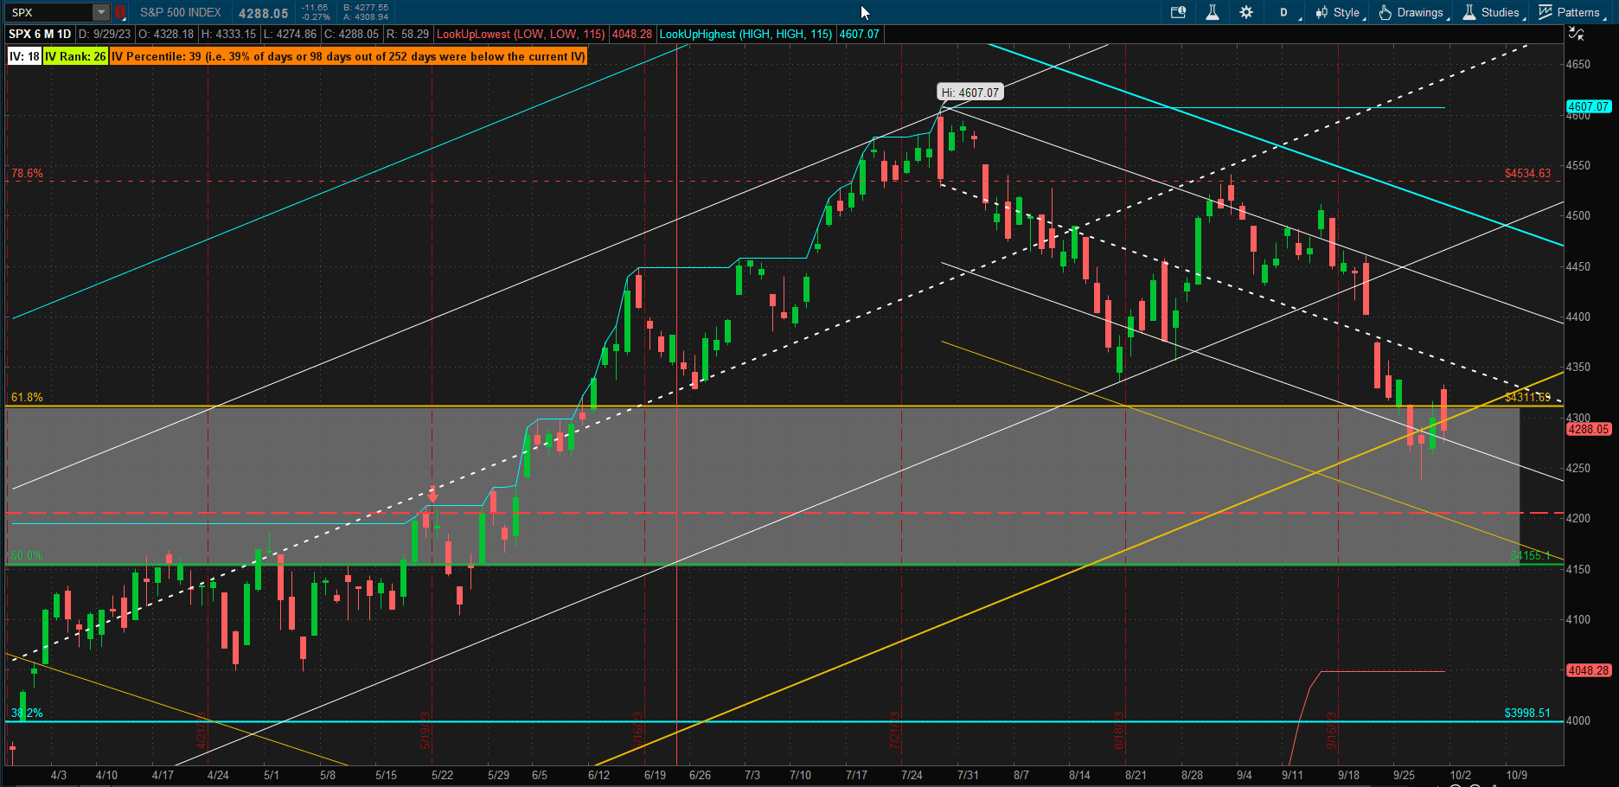Click the orange IV Percentile: 39 label

click(x=348, y=56)
